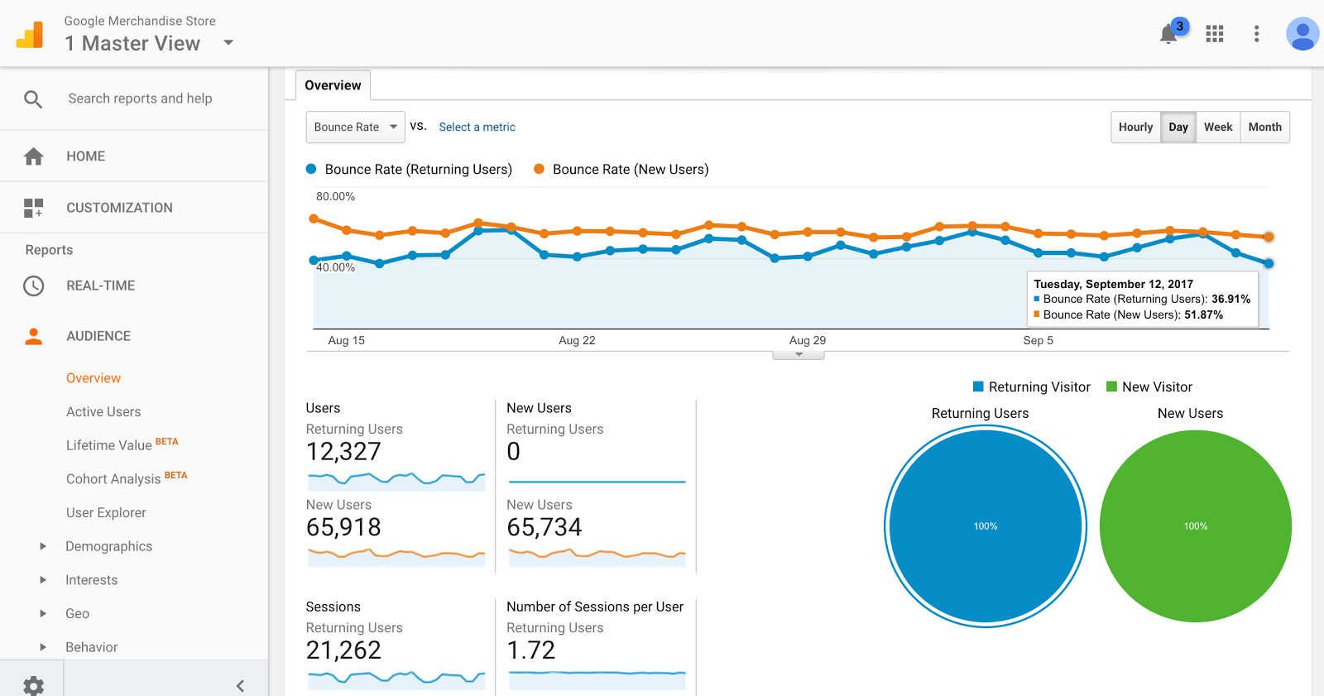Open the notifications bell
The image size is (1324, 696).
(x=1168, y=34)
